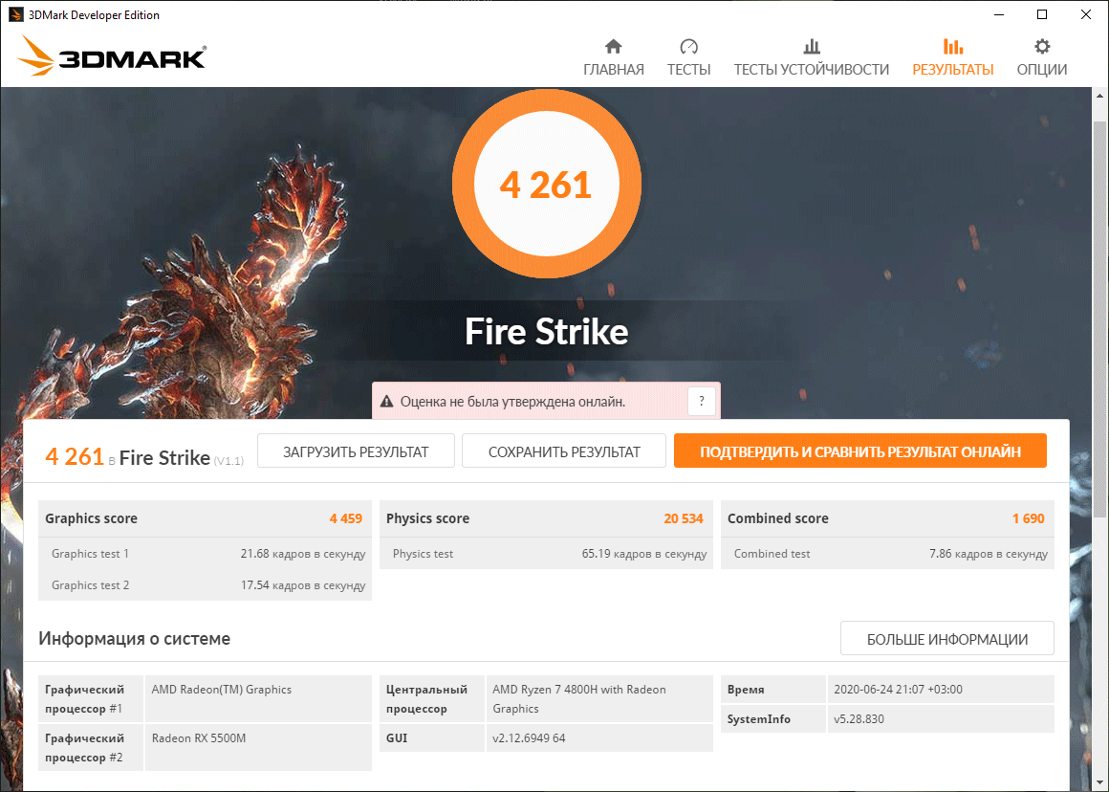Click GUI version v2.12.6949 64

click(529, 738)
